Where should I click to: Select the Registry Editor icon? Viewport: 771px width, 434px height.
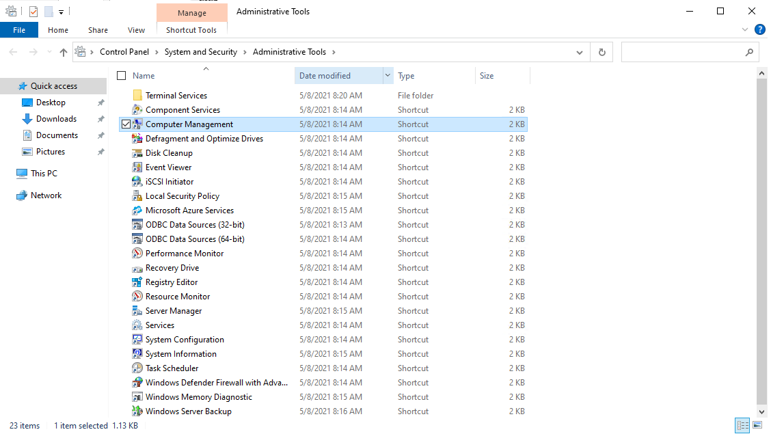[x=137, y=282]
